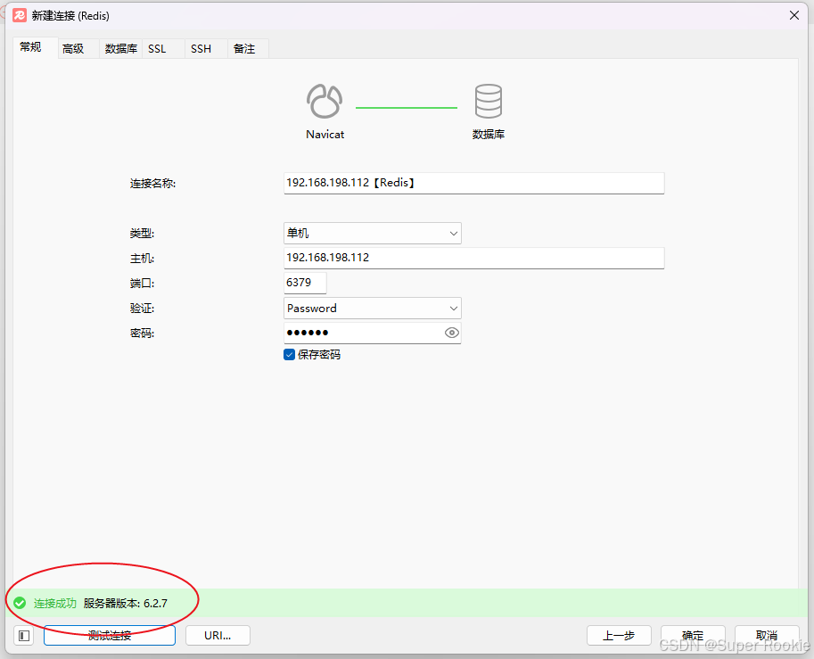Click the 上一步 button
Screen dimensions: 814x659
619,636
